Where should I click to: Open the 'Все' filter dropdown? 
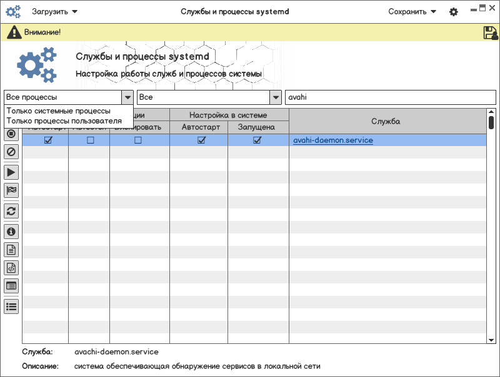[x=275, y=97]
